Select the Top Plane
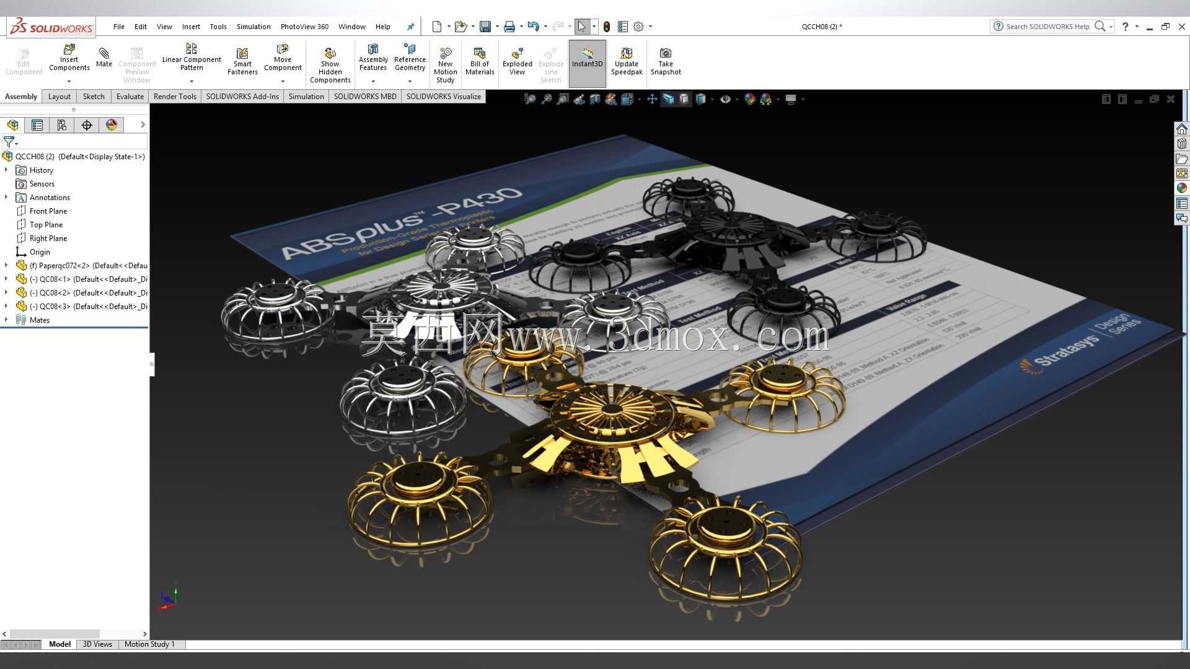The image size is (1190, 669). tap(46, 225)
